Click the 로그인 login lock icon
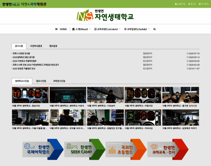Screen dimensions: 211x166 (189, 4)
